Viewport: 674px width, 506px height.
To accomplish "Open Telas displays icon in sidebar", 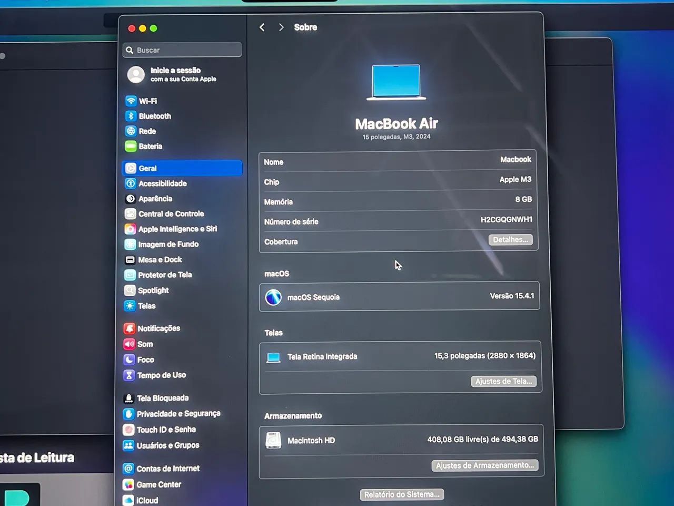I will click(130, 306).
